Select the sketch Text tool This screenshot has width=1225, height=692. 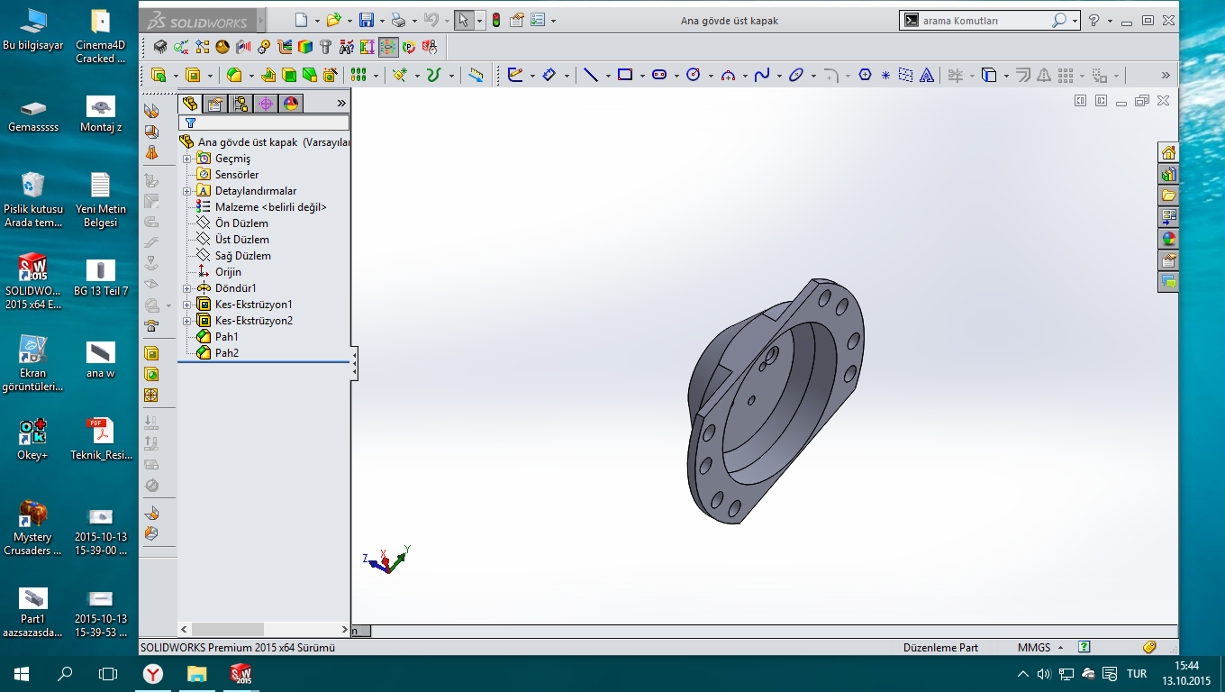pyautogui.click(x=926, y=76)
